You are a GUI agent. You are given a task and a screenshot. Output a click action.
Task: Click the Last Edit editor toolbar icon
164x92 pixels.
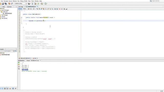click(29, 9)
